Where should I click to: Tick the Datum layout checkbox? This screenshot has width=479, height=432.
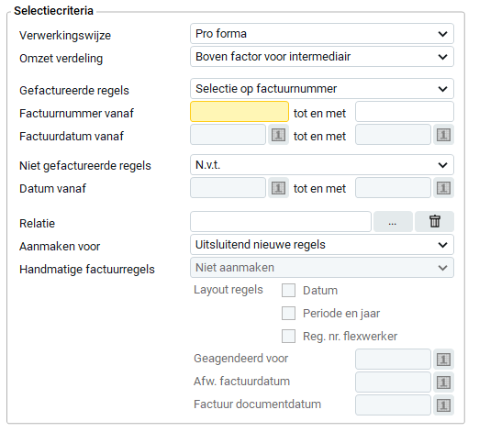click(288, 290)
